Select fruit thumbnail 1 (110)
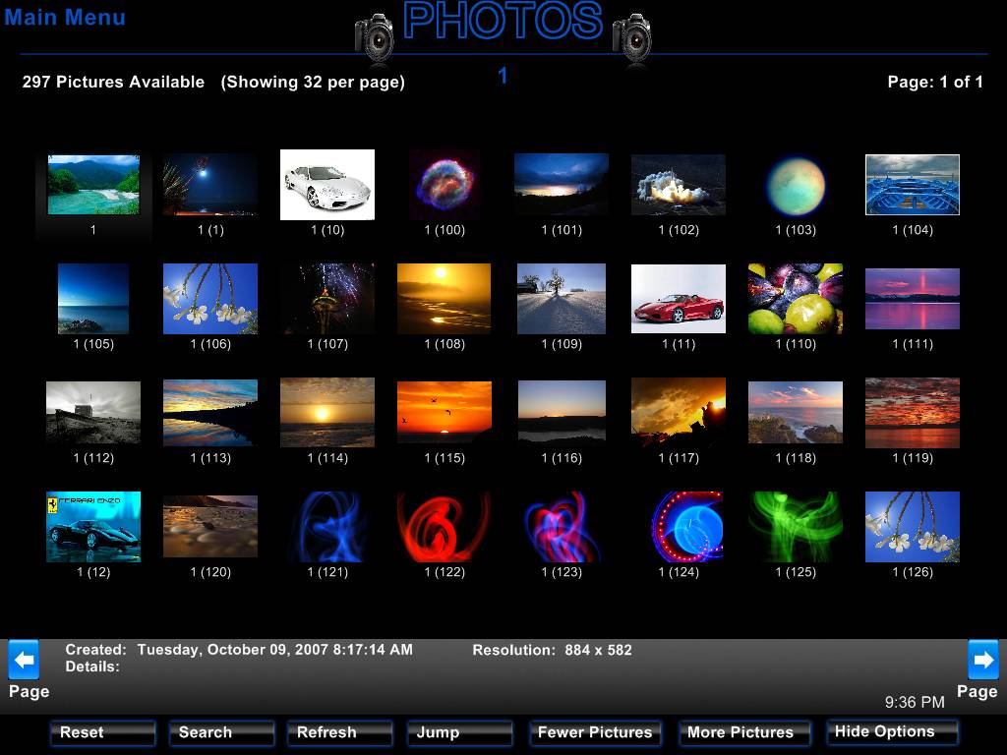Image resolution: width=1007 pixels, height=755 pixels. click(796, 299)
